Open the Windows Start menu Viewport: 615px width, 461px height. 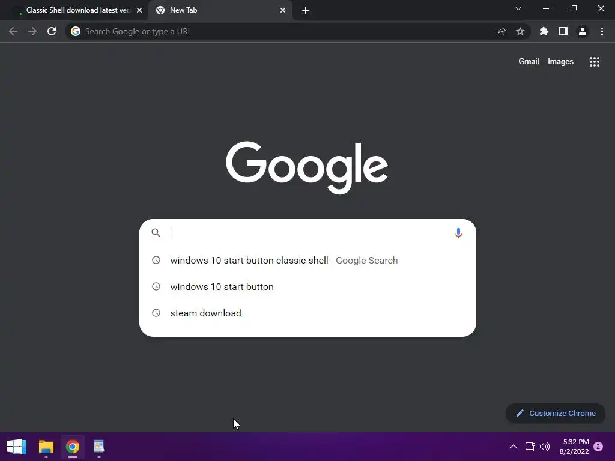click(x=16, y=447)
